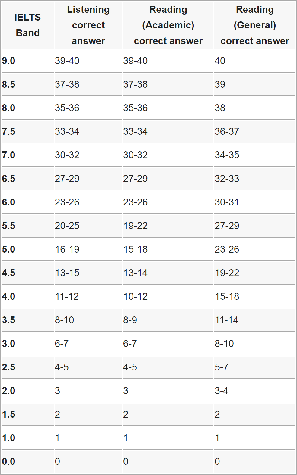Select the 6.5 band score cell
This screenshot has height=475, width=297.
[9, 179]
